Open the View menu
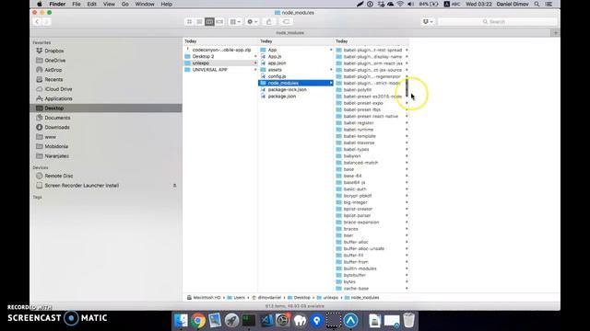The width and height of the screenshot is (590, 331). tap(109, 4)
